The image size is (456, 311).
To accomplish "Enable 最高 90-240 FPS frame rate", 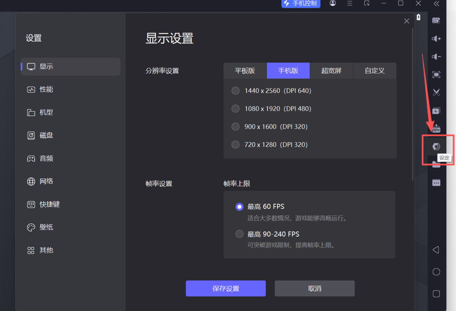I will click(x=239, y=234).
